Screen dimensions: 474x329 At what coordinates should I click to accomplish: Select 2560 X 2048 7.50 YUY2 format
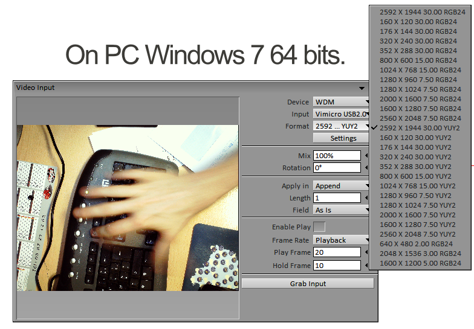(x=420, y=234)
